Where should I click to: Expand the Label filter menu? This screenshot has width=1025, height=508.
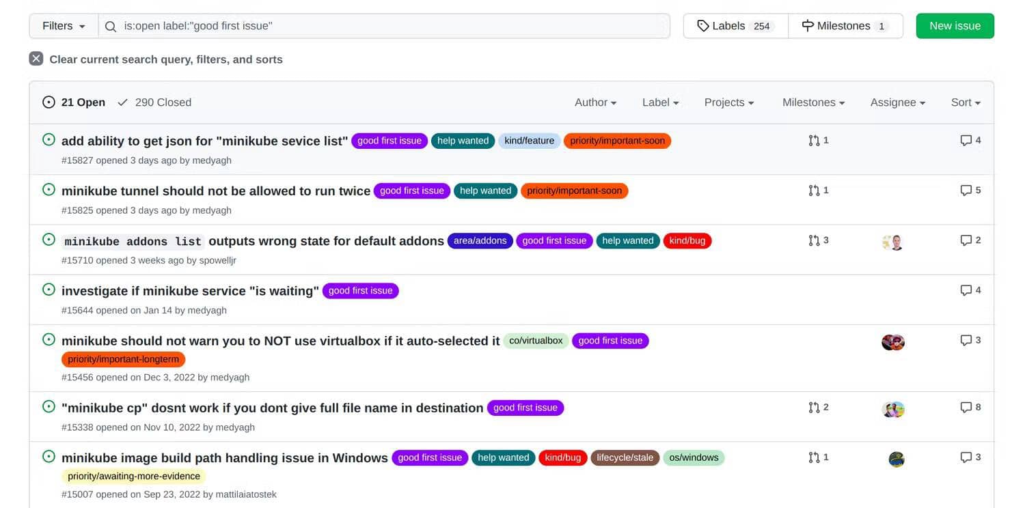[660, 102]
